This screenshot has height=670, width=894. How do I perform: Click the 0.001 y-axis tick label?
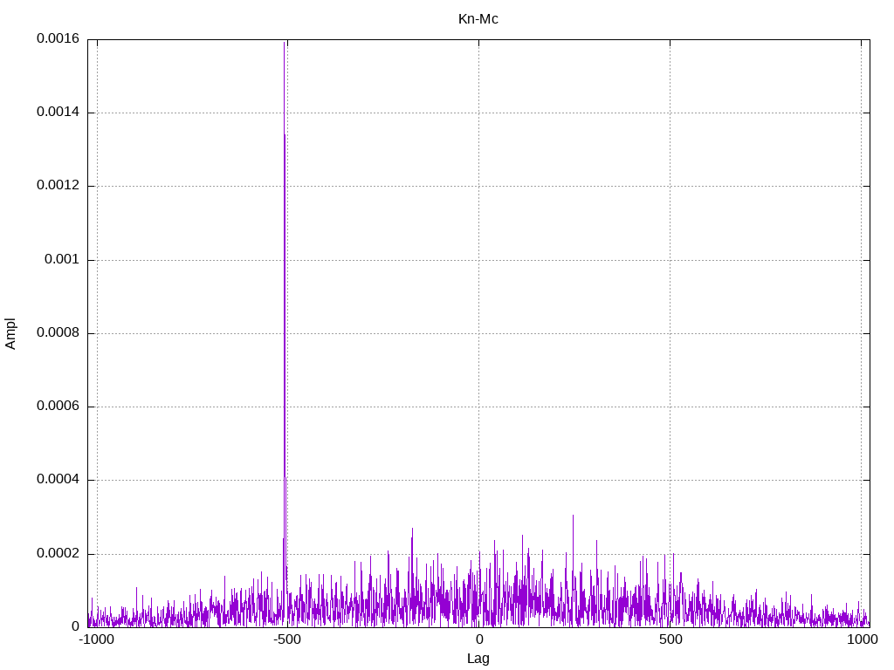[x=62, y=260]
